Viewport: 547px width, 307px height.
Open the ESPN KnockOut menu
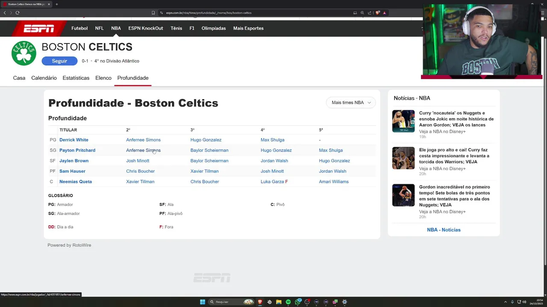[146, 28]
